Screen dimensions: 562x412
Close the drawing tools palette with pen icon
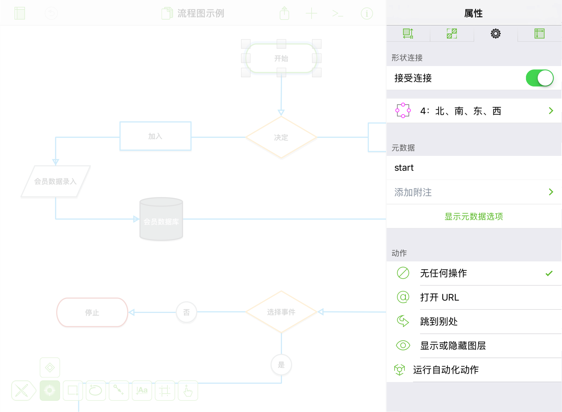coord(23,390)
